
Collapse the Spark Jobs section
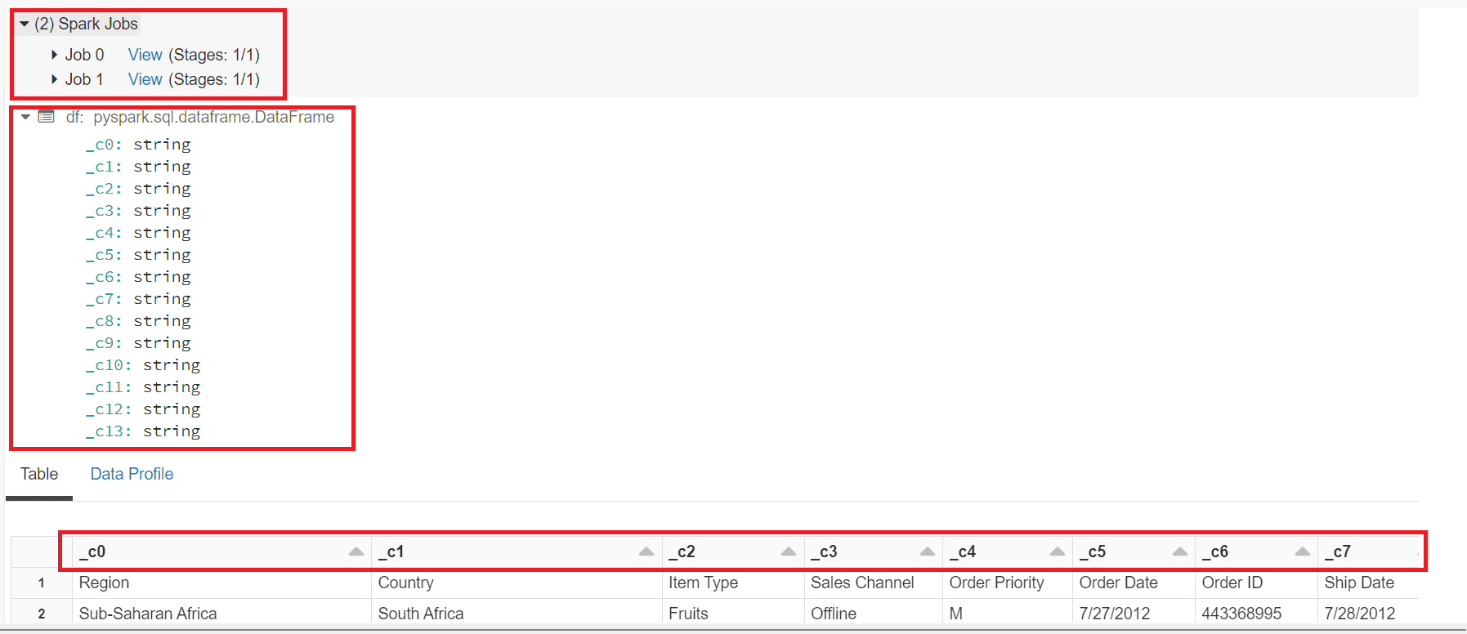point(25,25)
